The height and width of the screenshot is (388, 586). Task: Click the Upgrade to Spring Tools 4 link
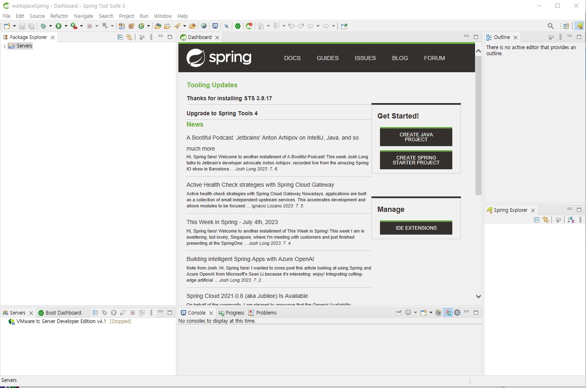coord(222,113)
